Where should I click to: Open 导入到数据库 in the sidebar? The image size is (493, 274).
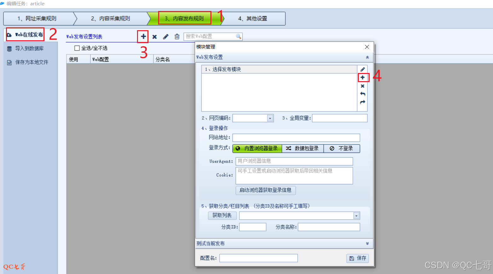pyautogui.click(x=29, y=48)
